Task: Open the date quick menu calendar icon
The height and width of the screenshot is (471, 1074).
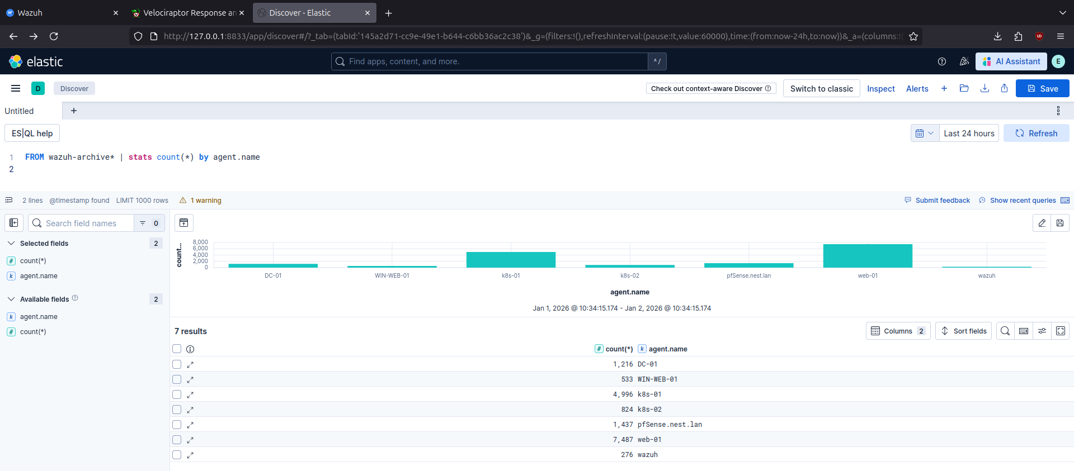Action: pyautogui.click(x=925, y=133)
